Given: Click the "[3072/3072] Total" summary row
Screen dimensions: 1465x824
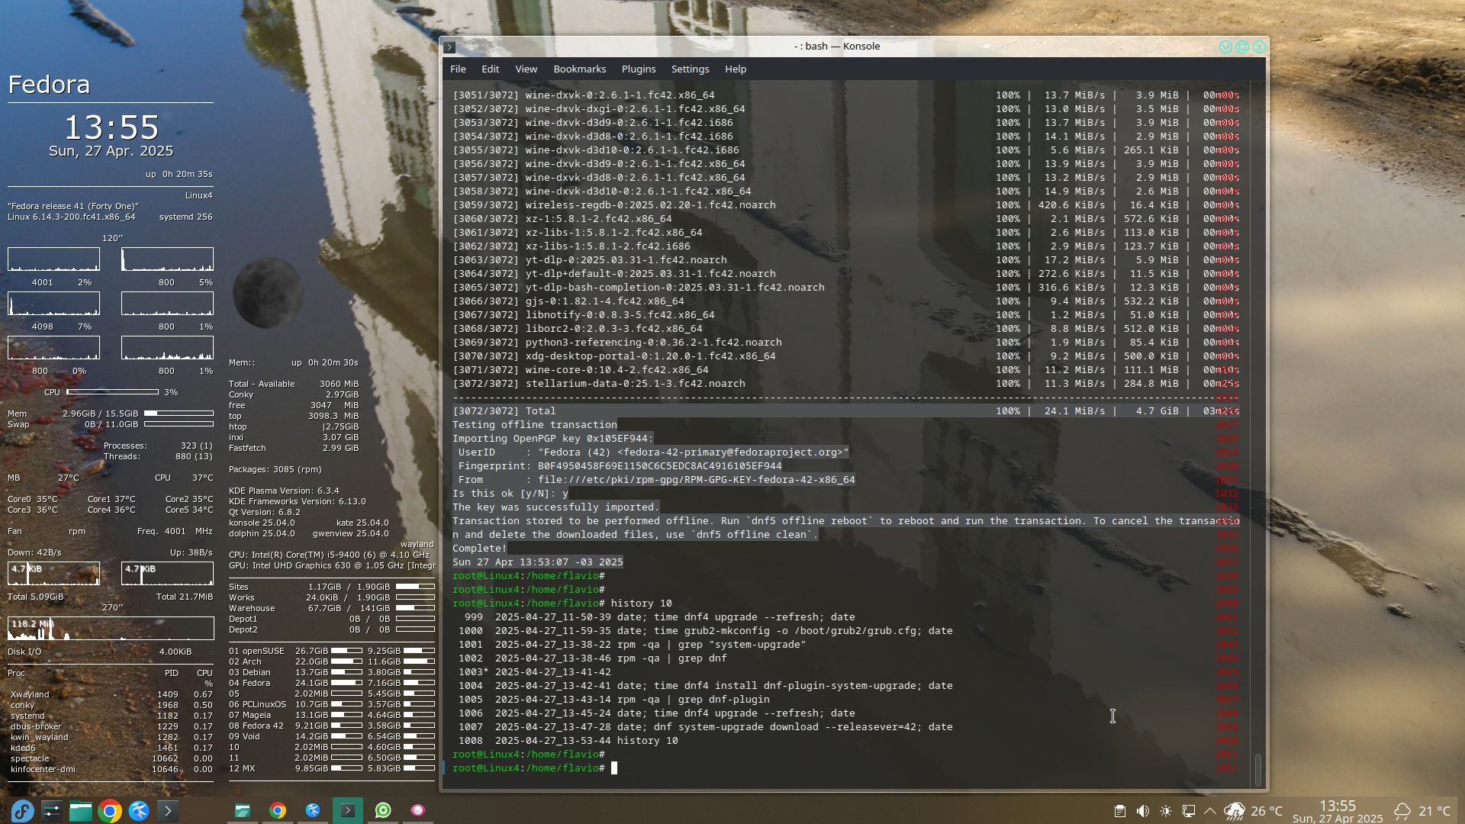Looking at the screenshot, I should tap(846, 411).
